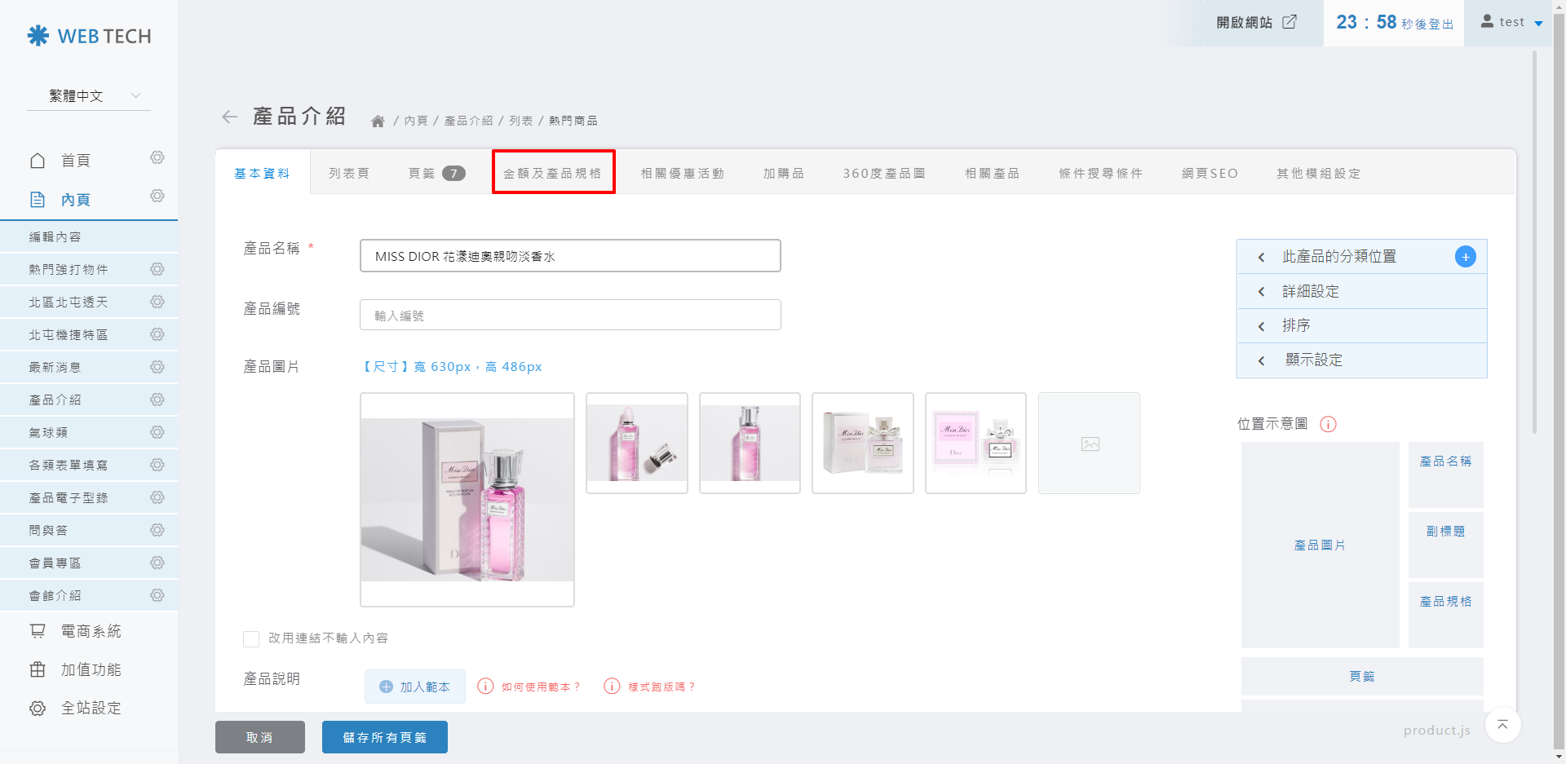1566x764 pixels.
Task: Click the home icon in breadcrumb
Action: (378, 121)
